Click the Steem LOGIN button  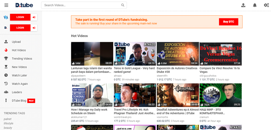(20, 17)
